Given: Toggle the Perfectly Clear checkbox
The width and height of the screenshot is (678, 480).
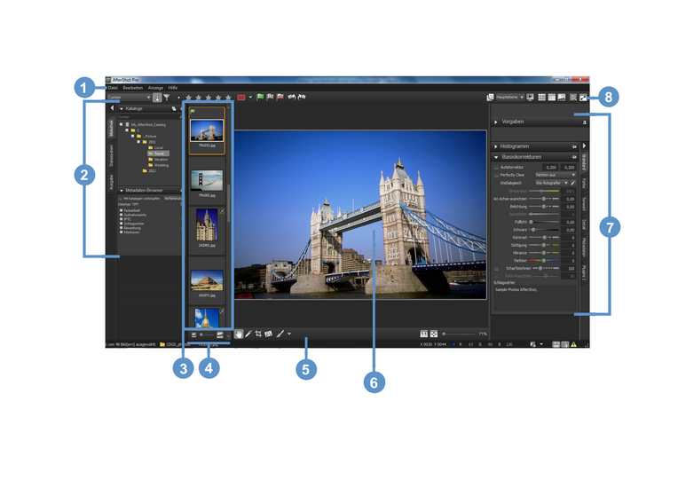Looking at the screenshot, I should [x=495, y=176].
